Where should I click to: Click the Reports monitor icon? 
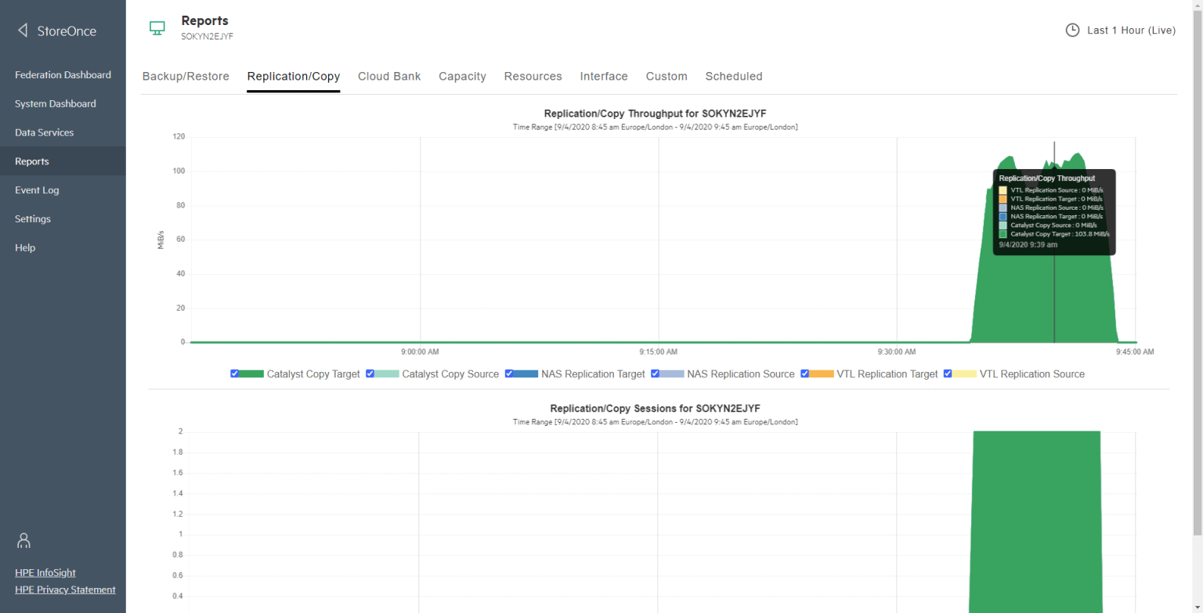157,26
